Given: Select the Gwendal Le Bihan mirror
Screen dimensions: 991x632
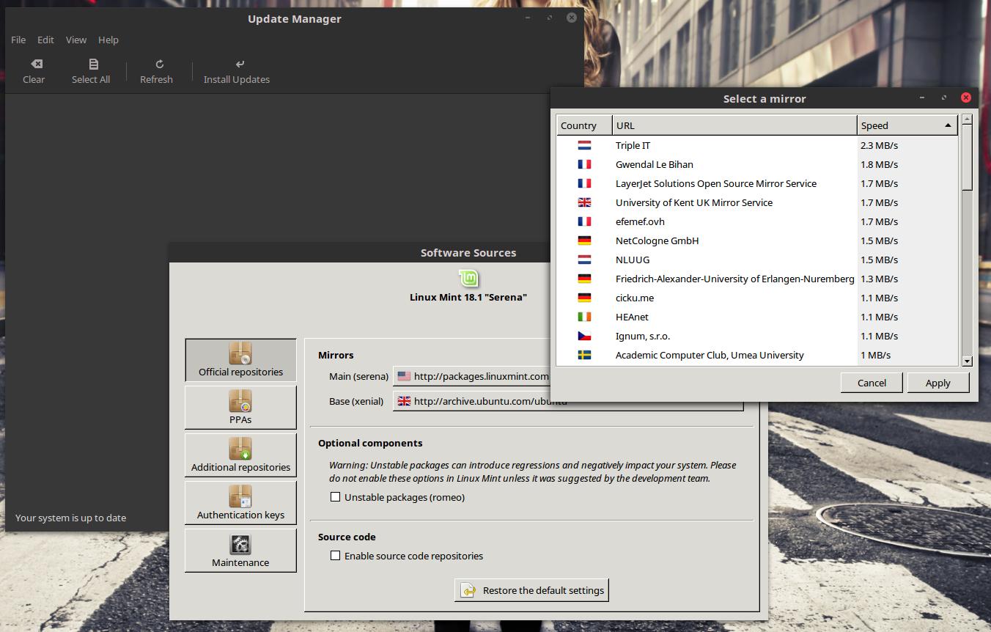Looking at the screenshot, I should [757, 164].
